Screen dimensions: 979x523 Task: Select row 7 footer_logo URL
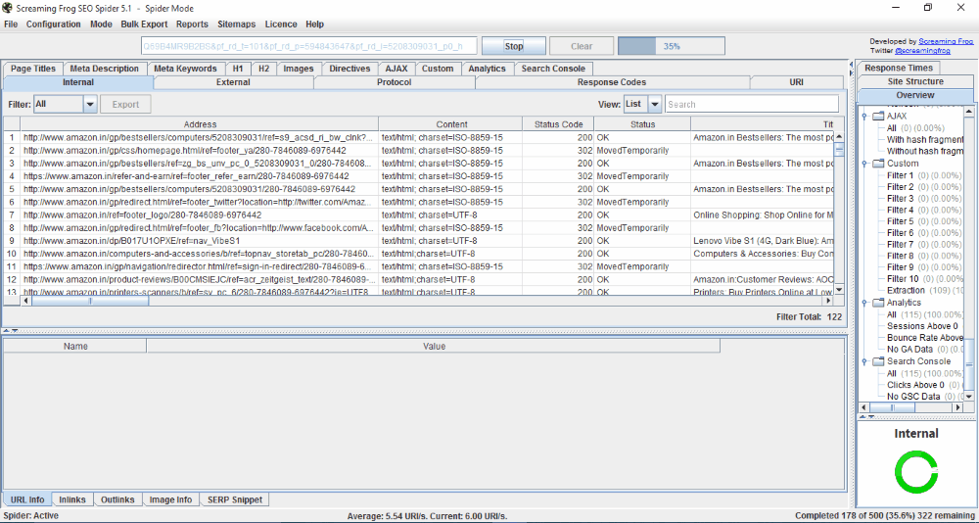(x=200, y=214)
